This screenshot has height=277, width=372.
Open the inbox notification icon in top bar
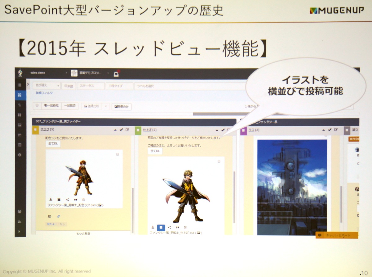(116, 73)
